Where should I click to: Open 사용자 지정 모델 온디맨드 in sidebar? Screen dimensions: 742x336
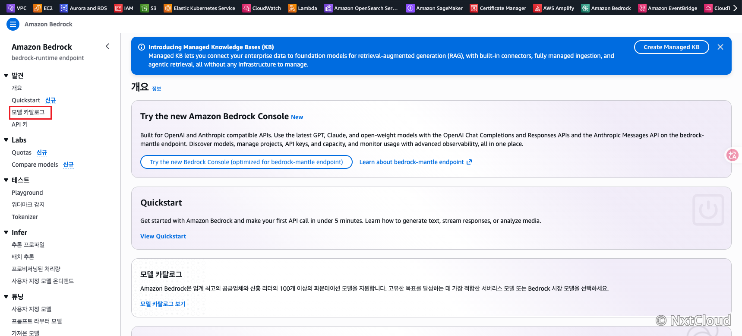click(43, 281)
